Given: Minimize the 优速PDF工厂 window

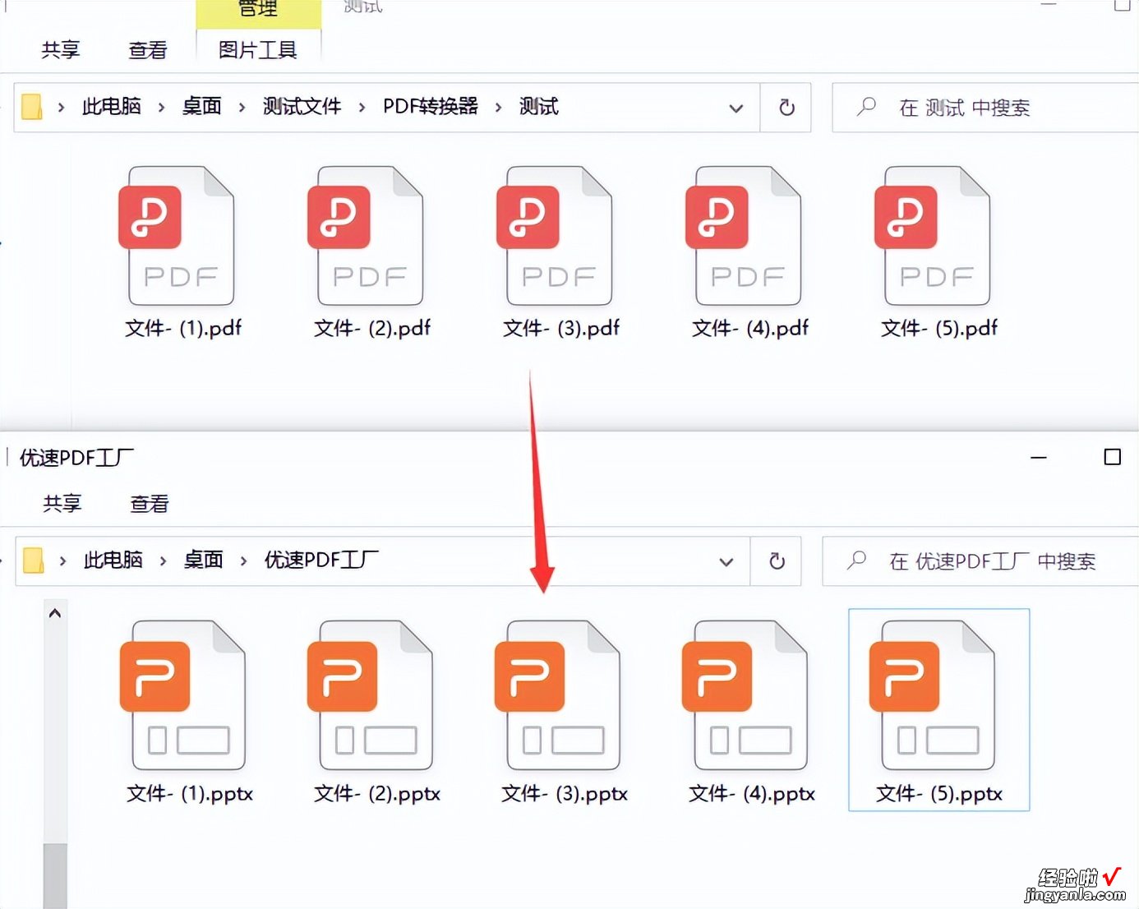Looking at the screenshot, I should [1039, 457].
